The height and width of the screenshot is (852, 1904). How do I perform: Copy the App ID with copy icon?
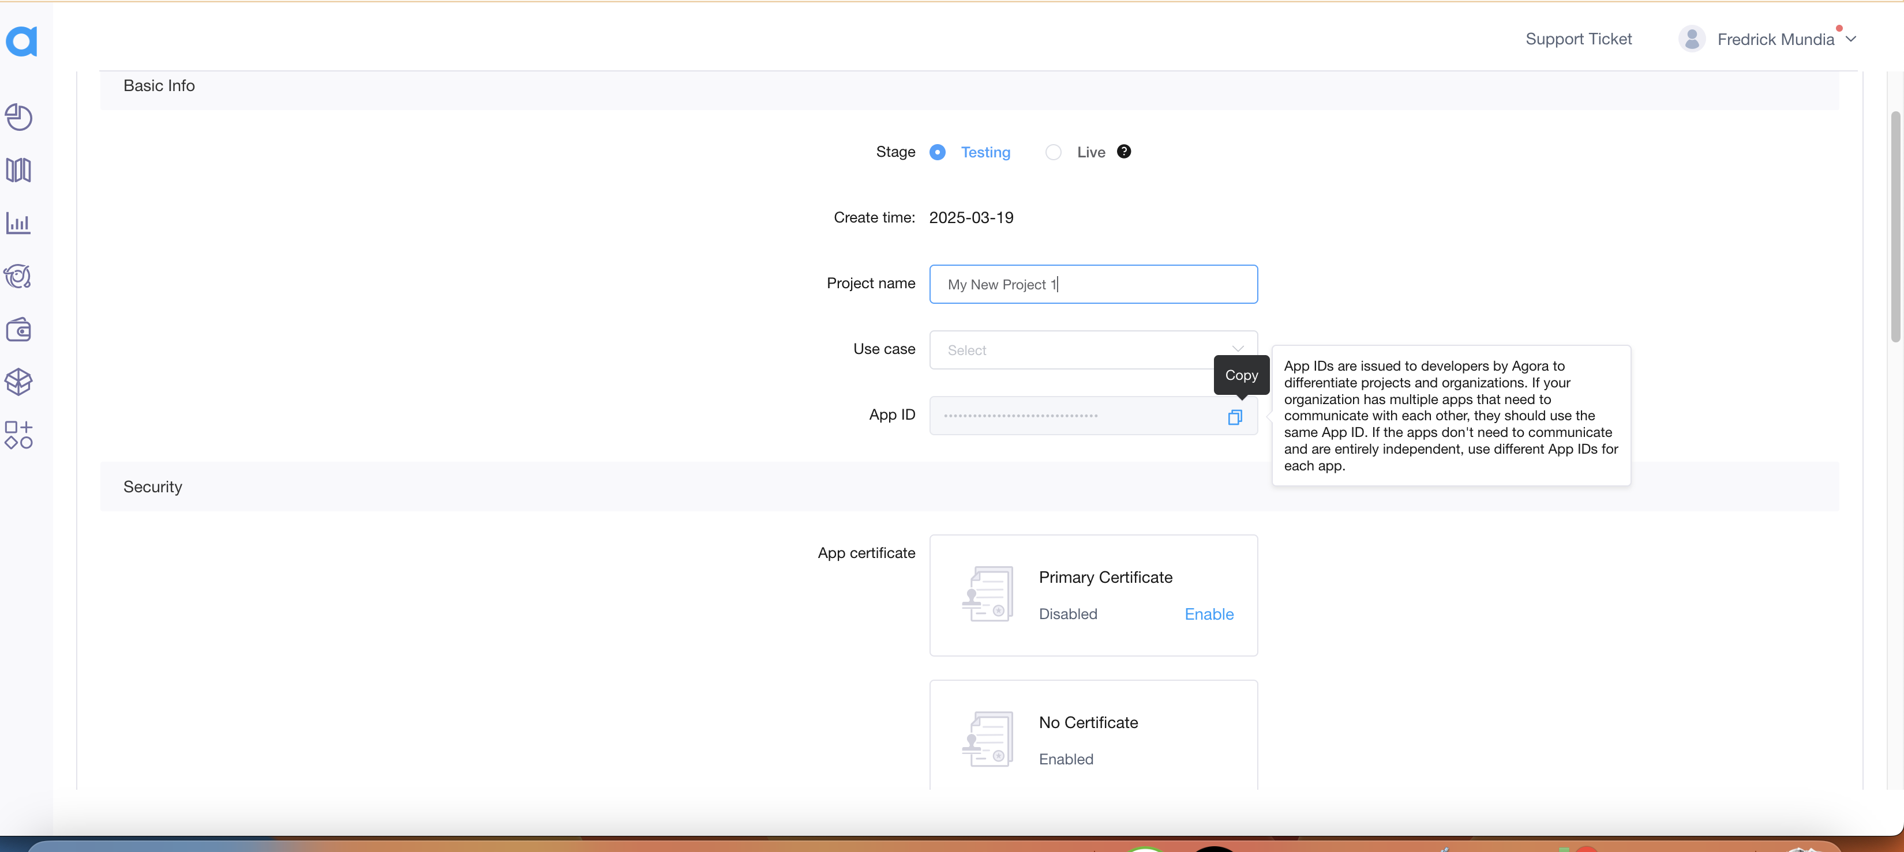click(1234, 417)
